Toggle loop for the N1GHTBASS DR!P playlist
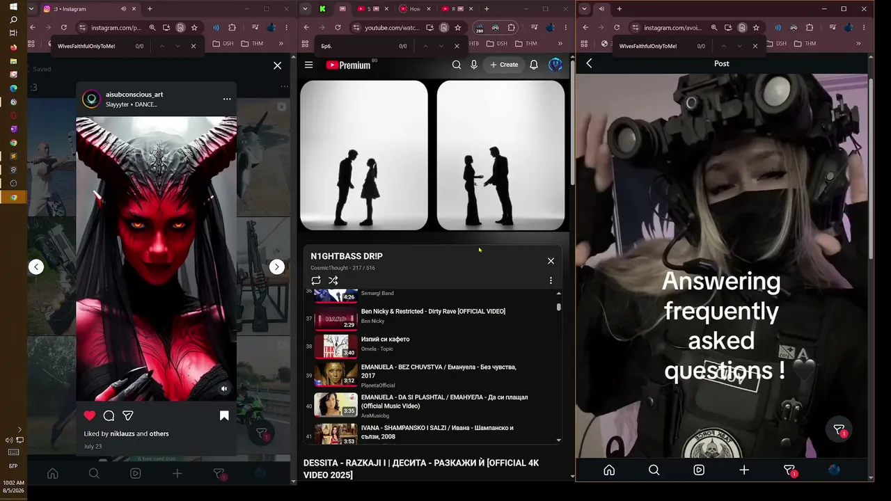The image size is (891, 501). point(316,280)
